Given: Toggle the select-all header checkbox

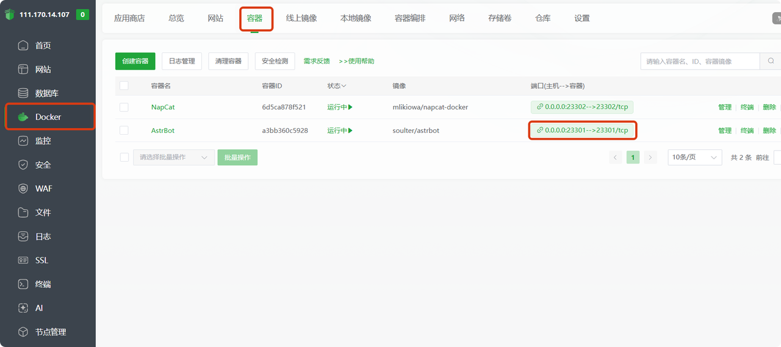Looking at the screenshot, I should click(124, 85).
